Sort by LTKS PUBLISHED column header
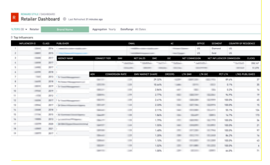270x165 pixels. tap(245, 74)
